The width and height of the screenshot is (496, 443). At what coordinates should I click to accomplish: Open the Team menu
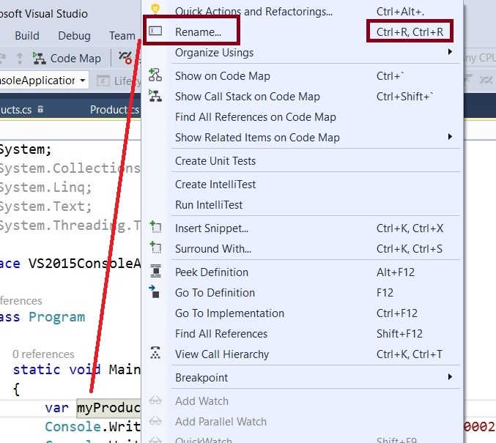122,36
